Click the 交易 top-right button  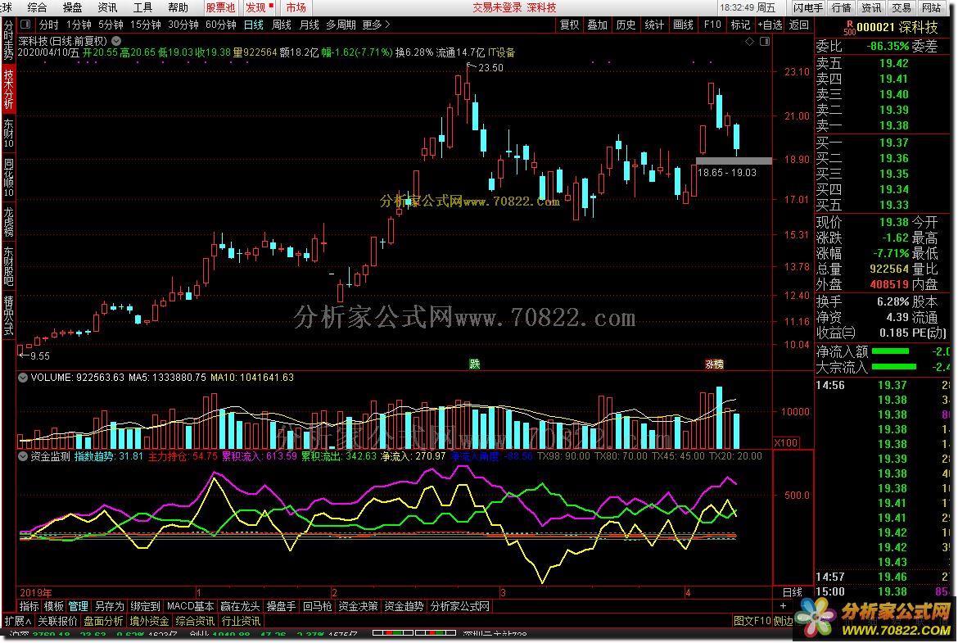click(x=902, y=7)
